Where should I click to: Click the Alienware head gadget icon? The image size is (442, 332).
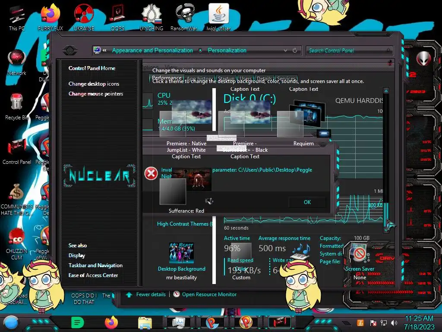(424, 58)
